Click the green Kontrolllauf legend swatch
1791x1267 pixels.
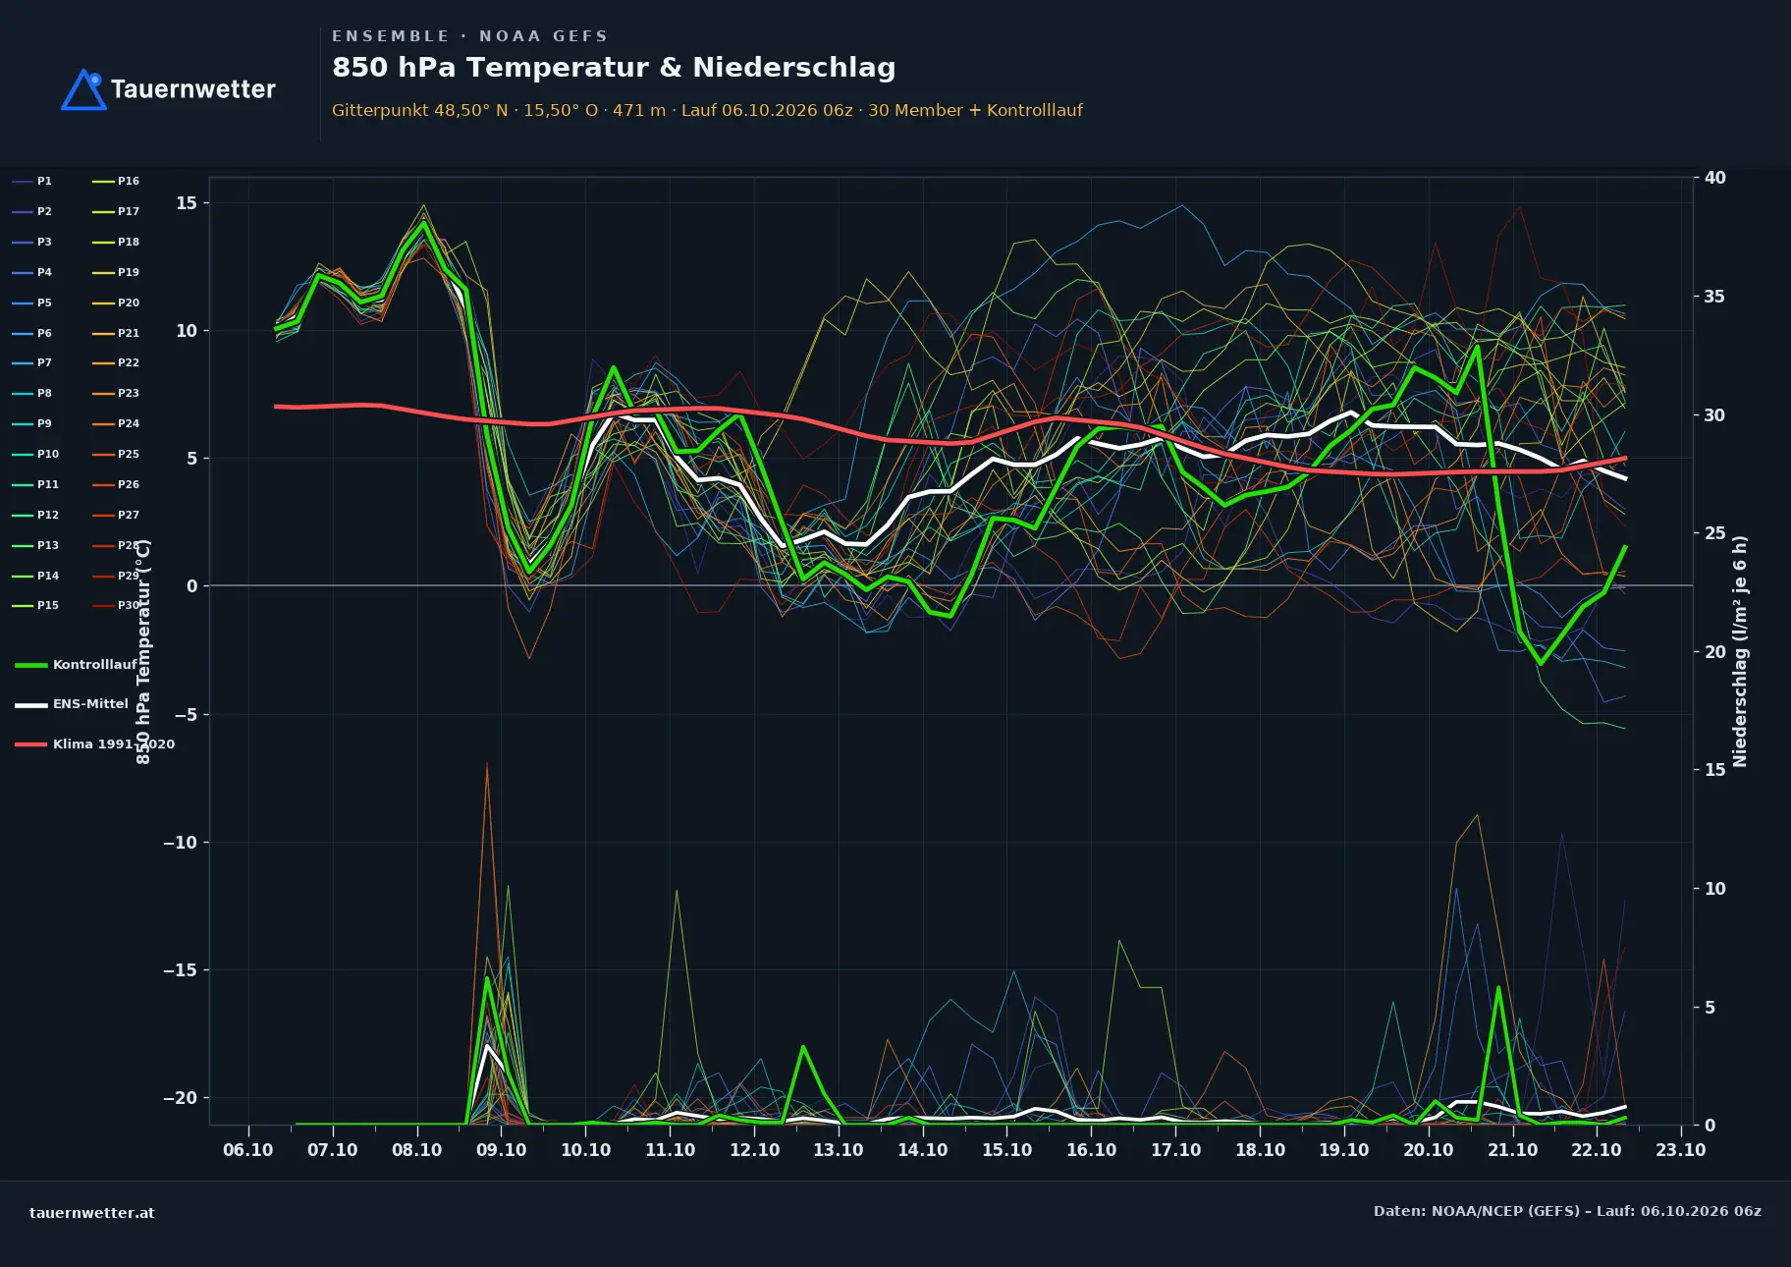(31, 665)
